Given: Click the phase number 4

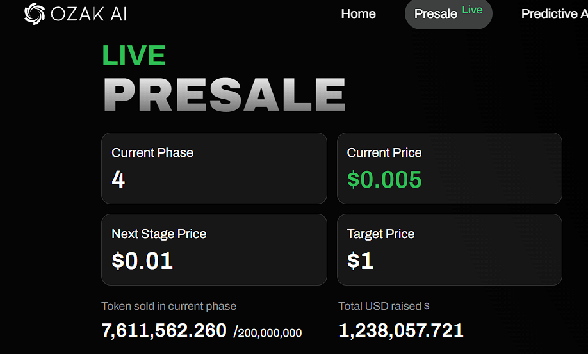Looking at the screenshot, I should click(x=118, y=179).
